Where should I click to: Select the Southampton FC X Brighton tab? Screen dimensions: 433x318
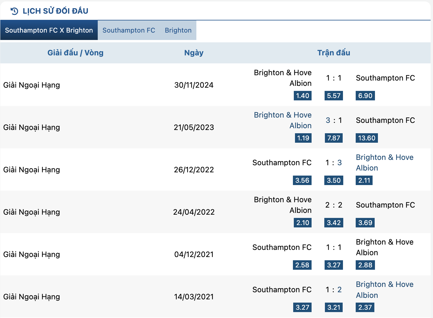coord(49,30)
